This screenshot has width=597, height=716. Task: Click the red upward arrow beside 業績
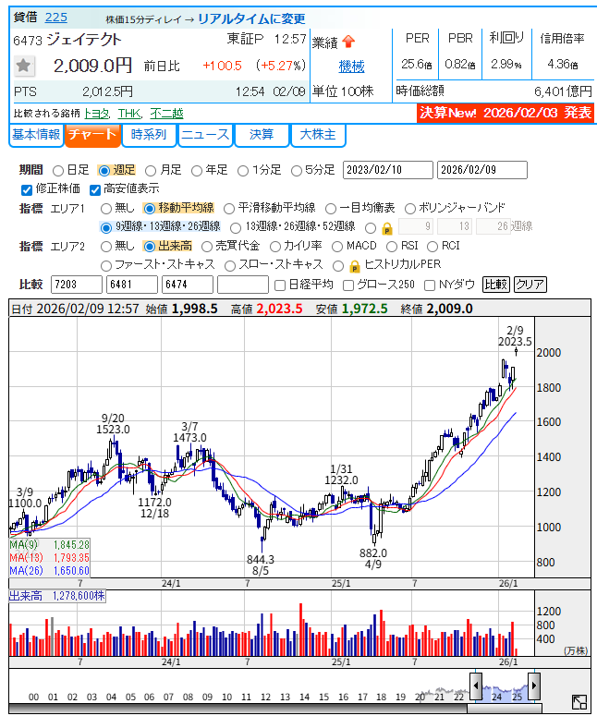(x=348, y=41)
